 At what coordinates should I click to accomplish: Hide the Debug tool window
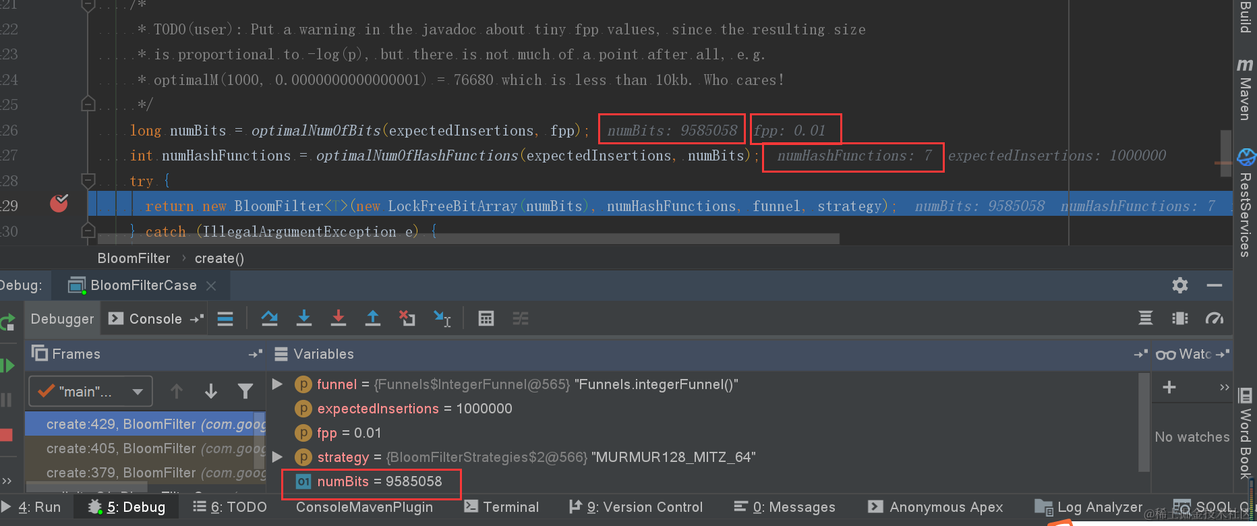tap(1215, 285)
